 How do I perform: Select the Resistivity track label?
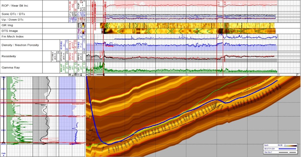9,56
